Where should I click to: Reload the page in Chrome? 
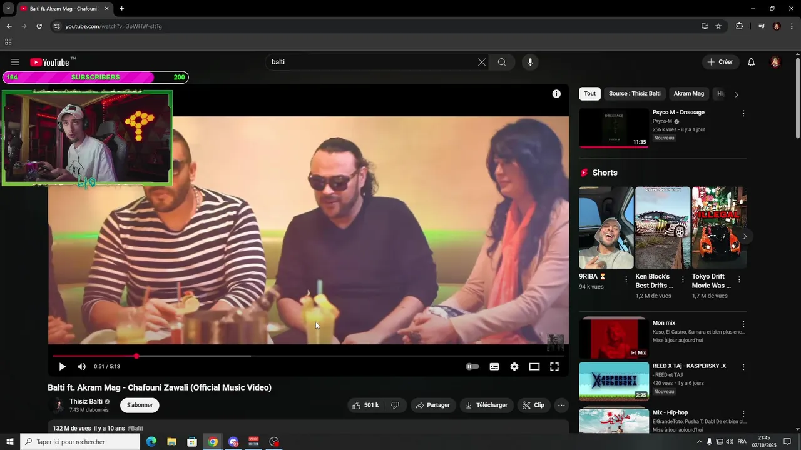coord(39,26)
